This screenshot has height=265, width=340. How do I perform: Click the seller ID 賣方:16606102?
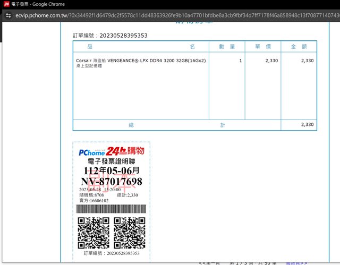tap(94, 201)
